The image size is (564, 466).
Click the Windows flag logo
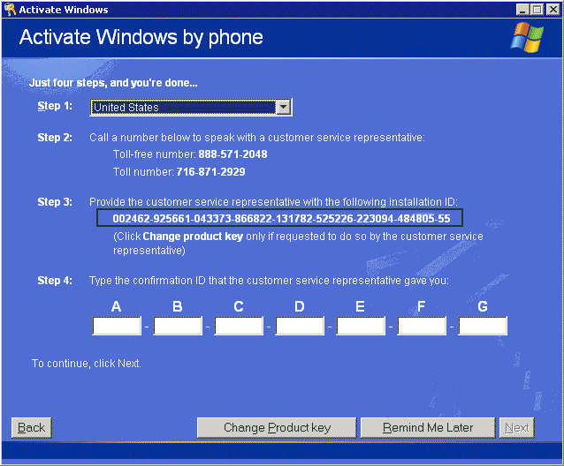pyautogui.click(x=527, y=37)
